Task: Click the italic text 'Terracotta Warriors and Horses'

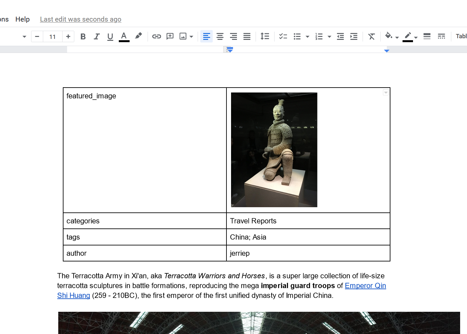Action: point(214,276)
